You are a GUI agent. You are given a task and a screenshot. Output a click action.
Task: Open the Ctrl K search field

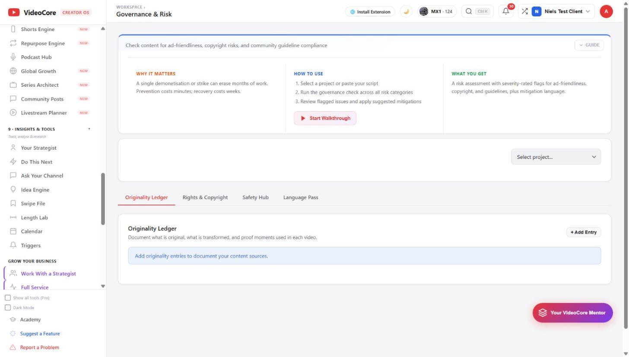pyautogui.click(x=478, y=12)
